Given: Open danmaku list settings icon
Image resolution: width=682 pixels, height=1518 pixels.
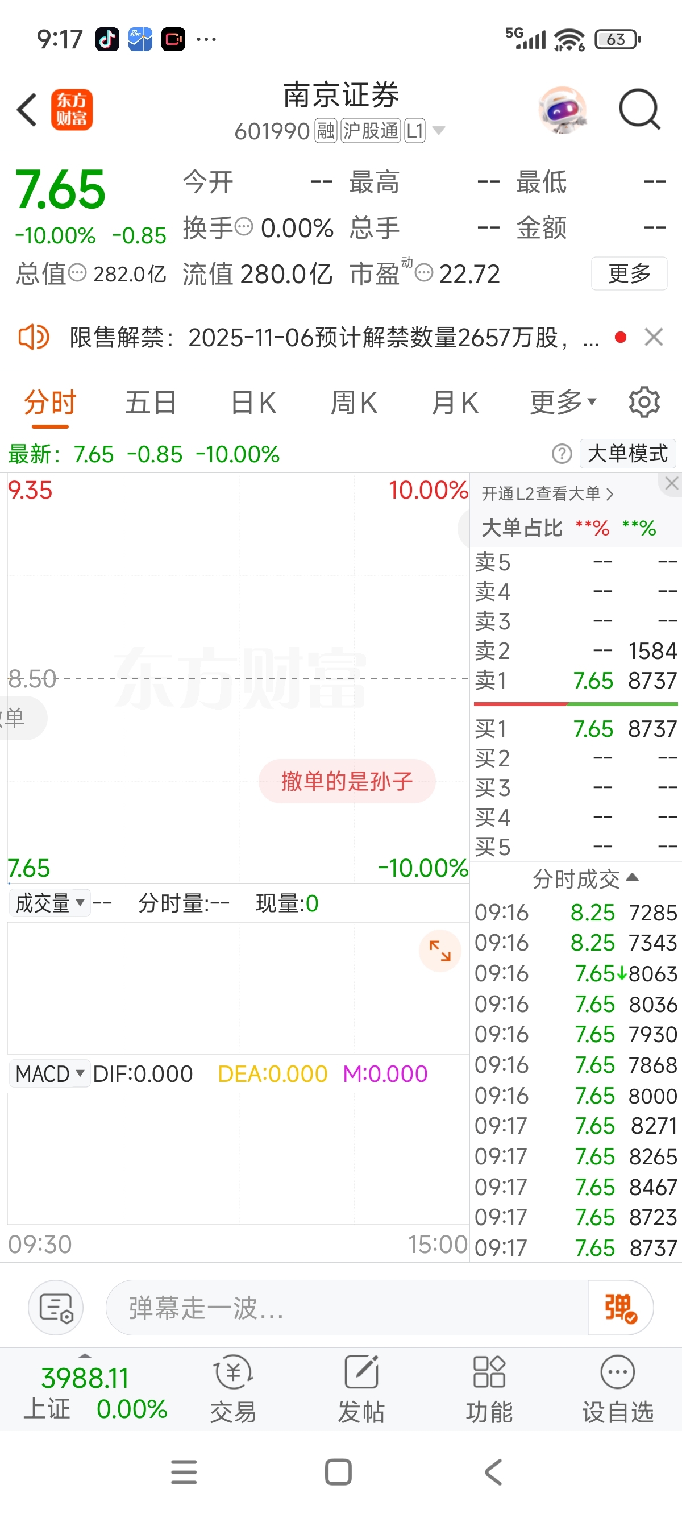Looking at the screenshot, I should tap(56, 1308).
